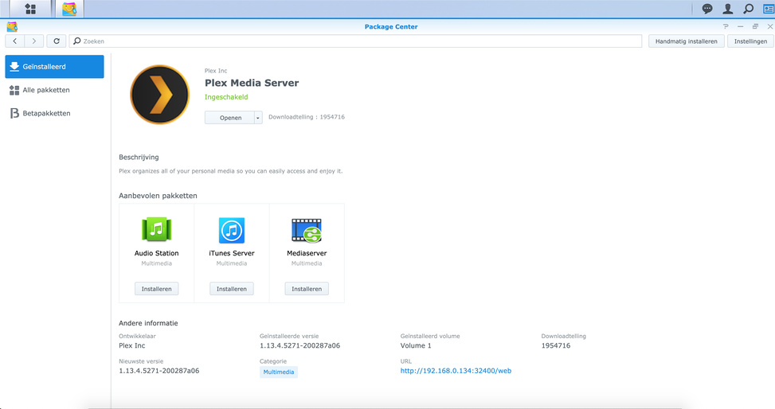
Task: Select the Geïnstalleerd sidebar tab
Action: click(x=54, y=67)
